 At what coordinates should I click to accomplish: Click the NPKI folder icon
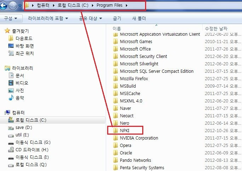point(115,130)
